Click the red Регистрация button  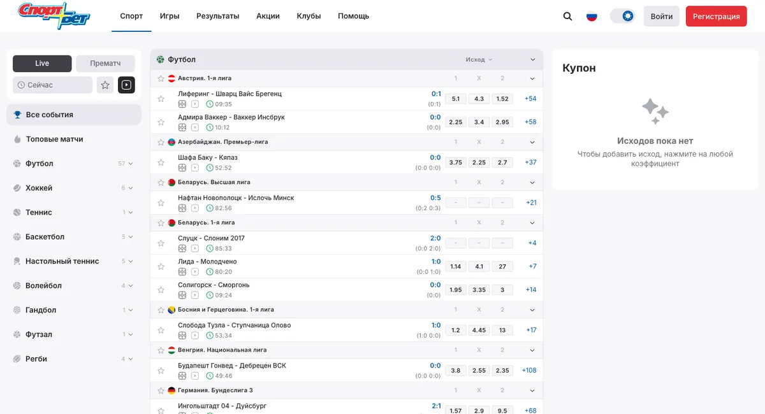pos(716,17)
